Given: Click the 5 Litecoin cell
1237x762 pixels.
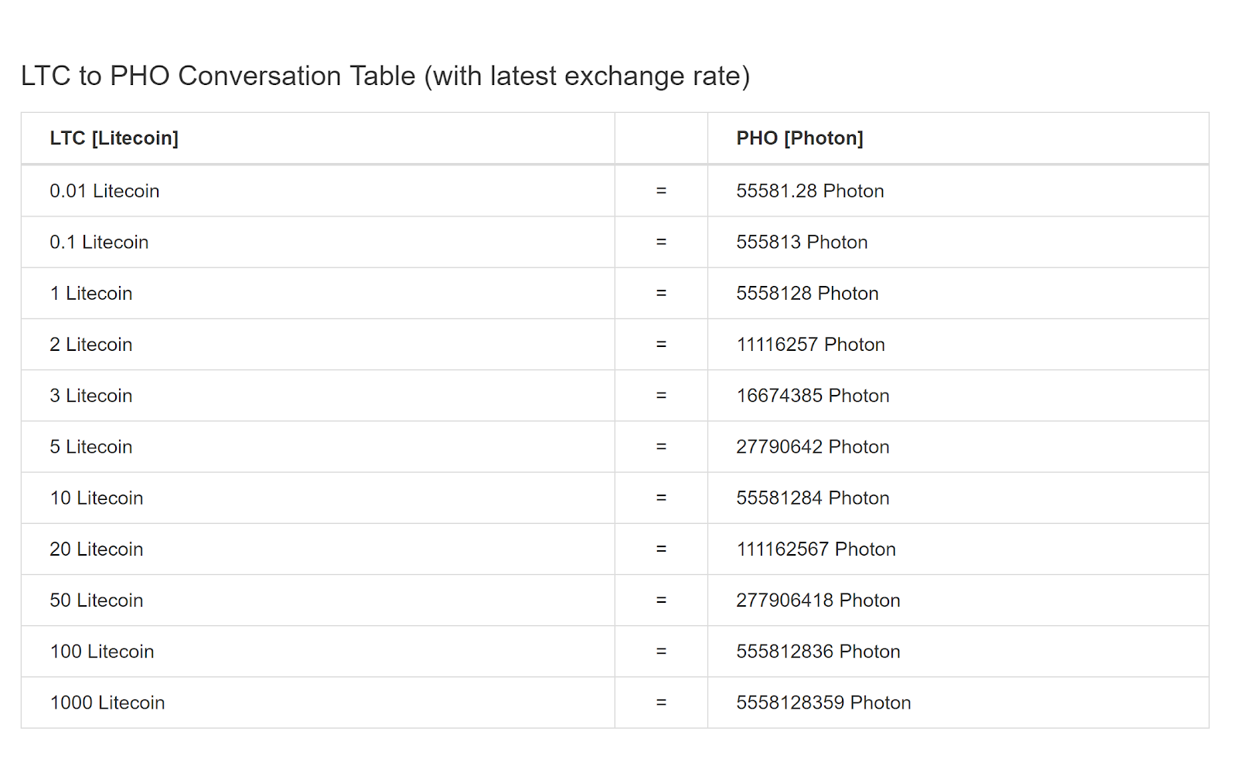Looking at the screenshot, I should (x=91, y=447).
